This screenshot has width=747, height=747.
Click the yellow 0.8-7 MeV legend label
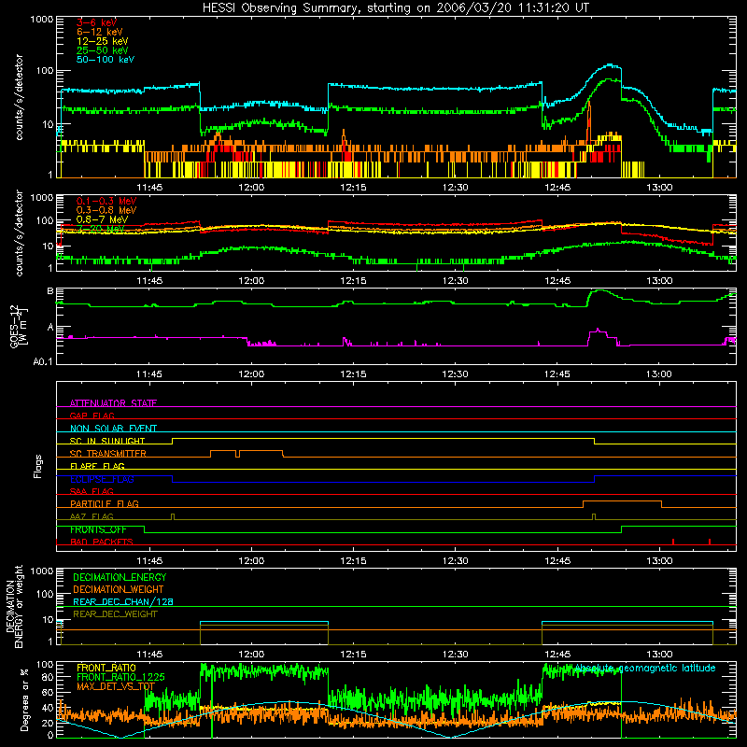102,219
